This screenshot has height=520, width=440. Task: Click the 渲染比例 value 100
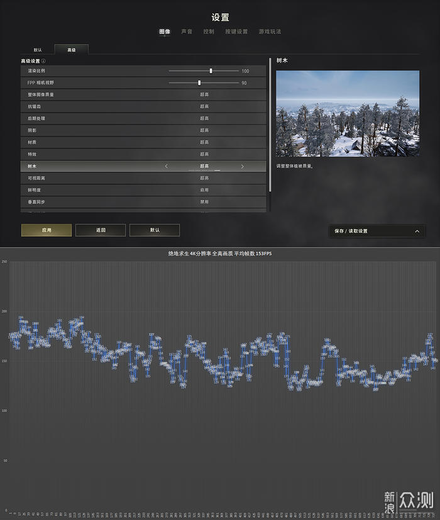click(x=245, y=71)
